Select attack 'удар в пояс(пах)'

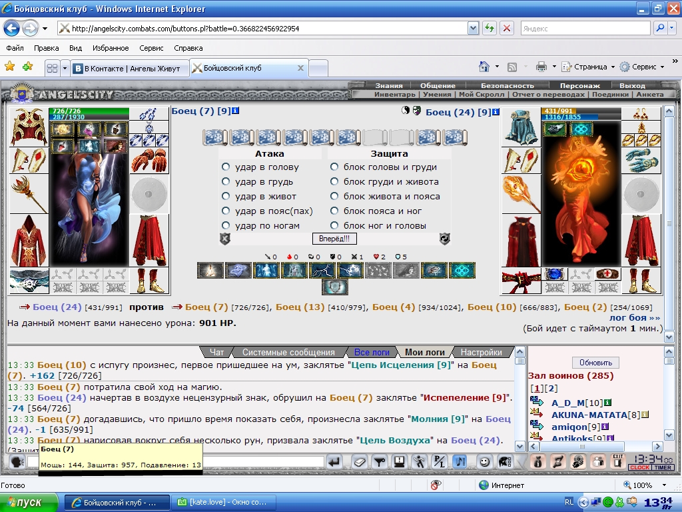point(225,211)
